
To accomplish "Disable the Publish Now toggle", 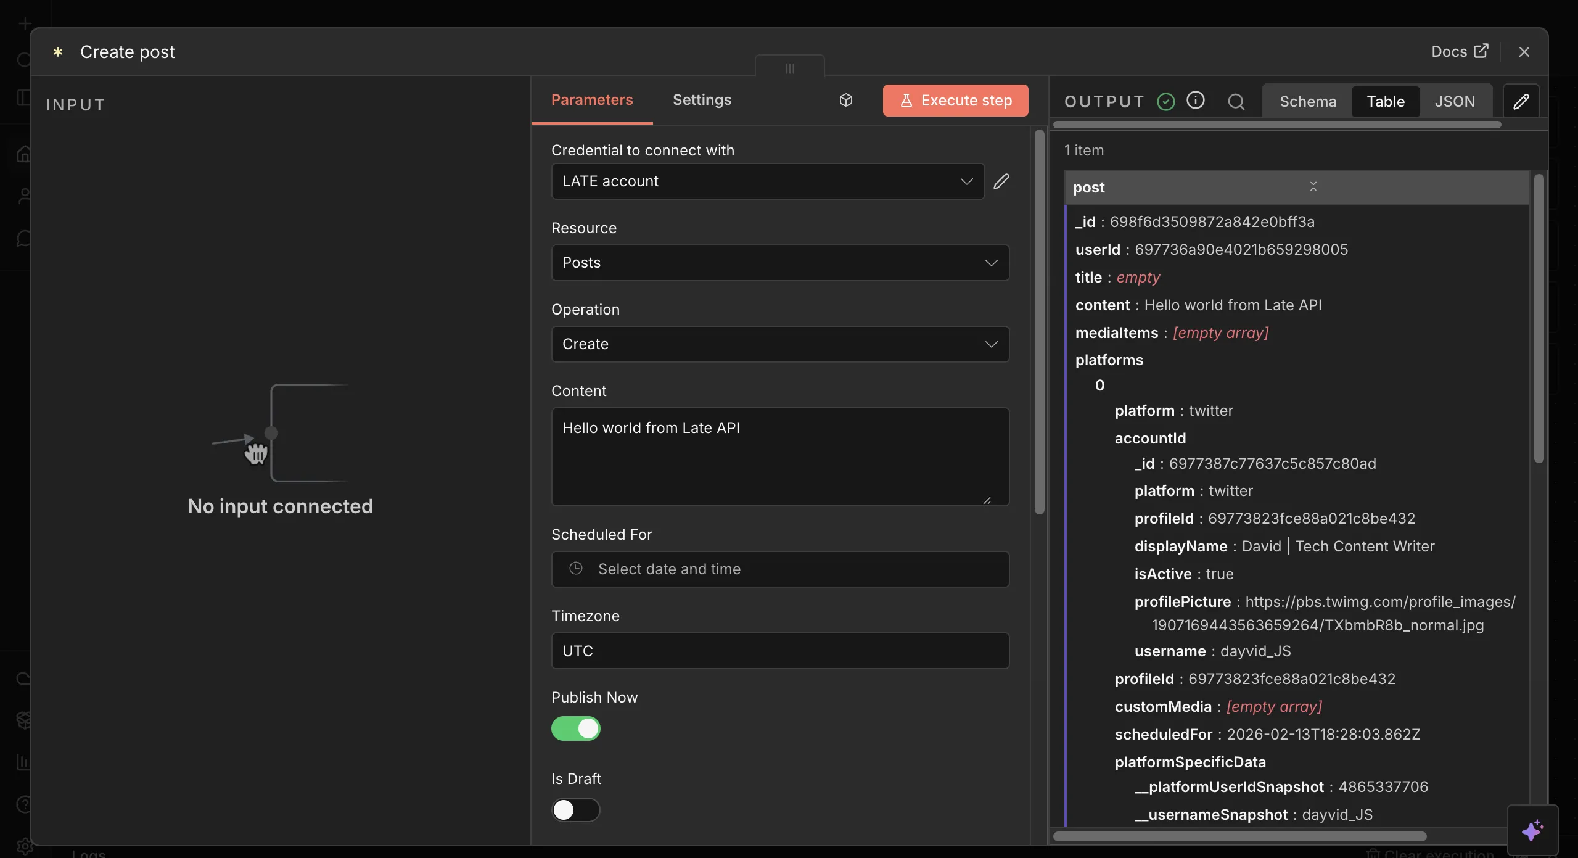I will [575, 728].
